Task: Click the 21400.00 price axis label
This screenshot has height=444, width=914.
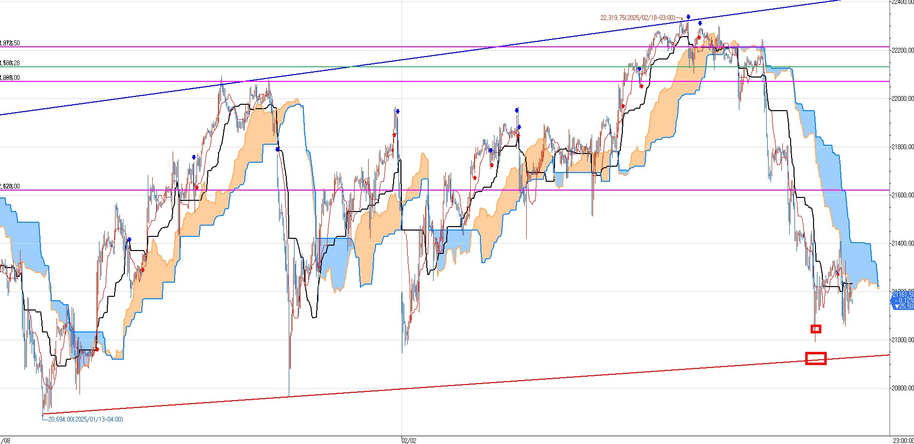Action: click(902, 243)
